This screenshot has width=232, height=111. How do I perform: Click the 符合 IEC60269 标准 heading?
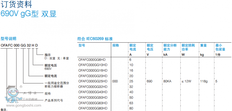[95, 39]
